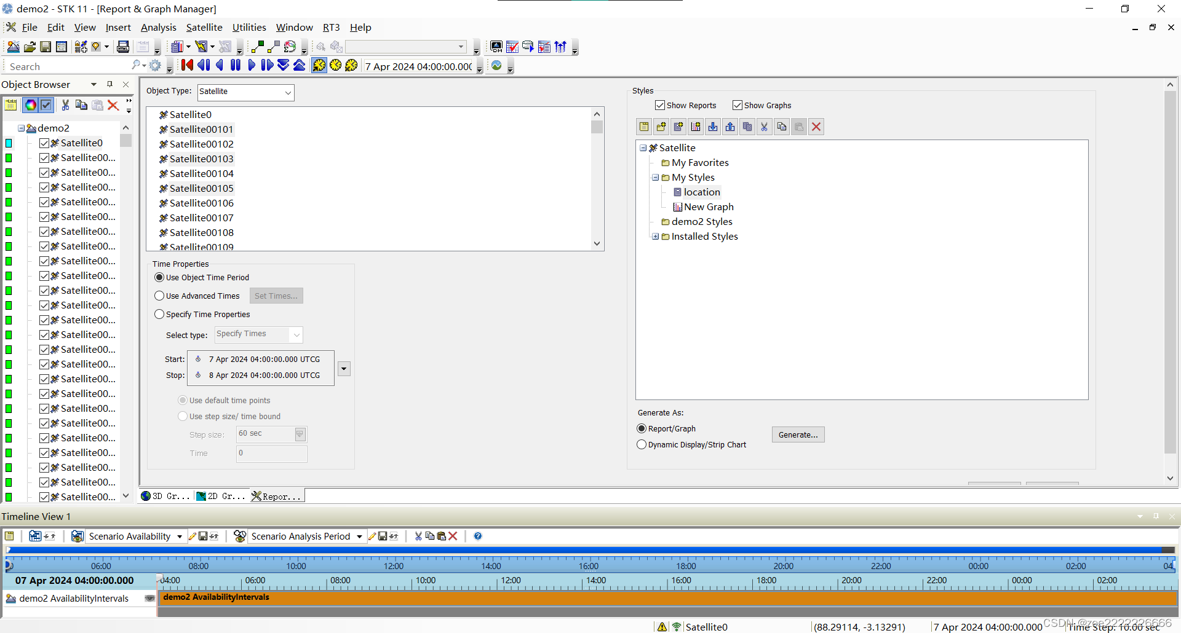The image size is (1181, 633).
Task: Select Dynamic Display/Strip Chart option
Action: (x=642, y=444)
